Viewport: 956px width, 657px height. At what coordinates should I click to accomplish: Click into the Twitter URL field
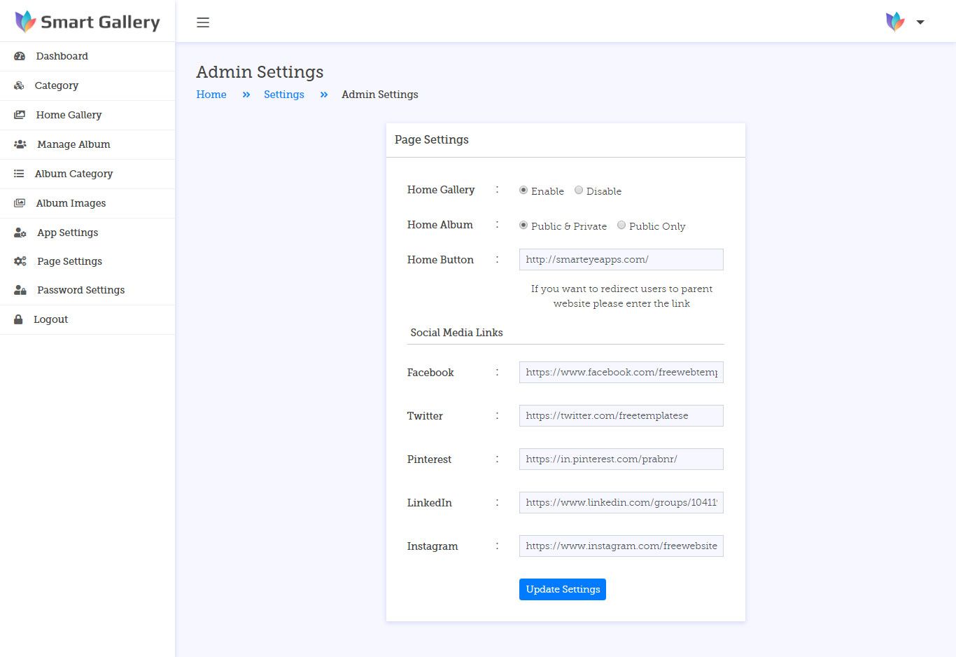[x=621, y=416]
